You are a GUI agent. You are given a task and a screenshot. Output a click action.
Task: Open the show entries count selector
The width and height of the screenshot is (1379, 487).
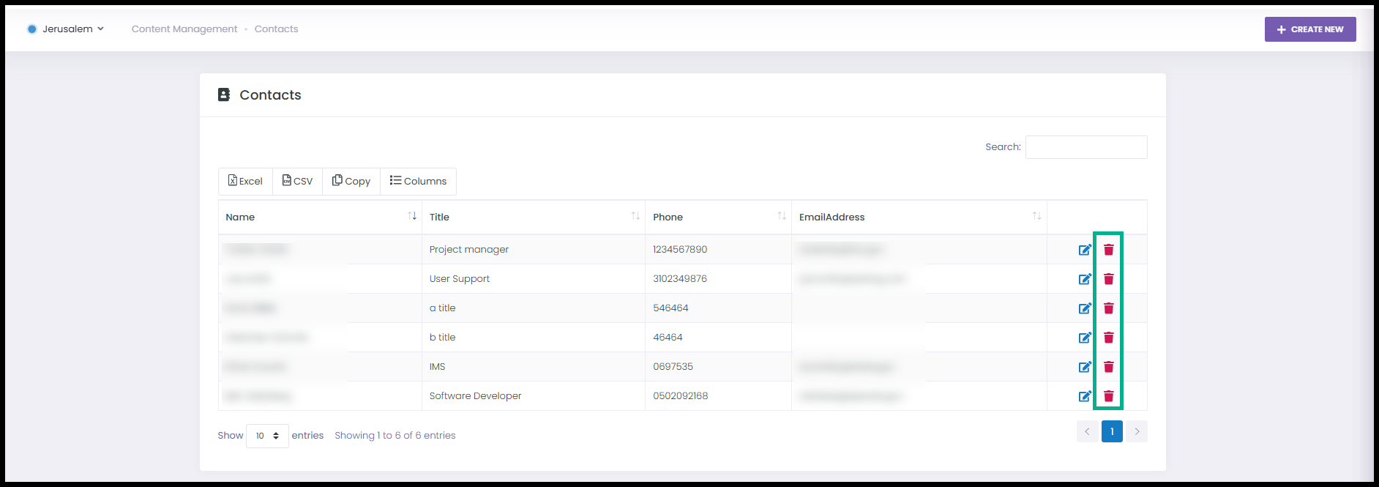pos(267,436)
